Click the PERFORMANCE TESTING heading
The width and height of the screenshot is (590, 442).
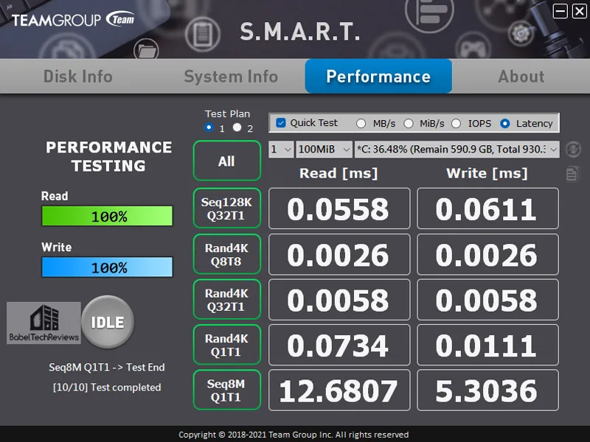[x=108, y=156]
